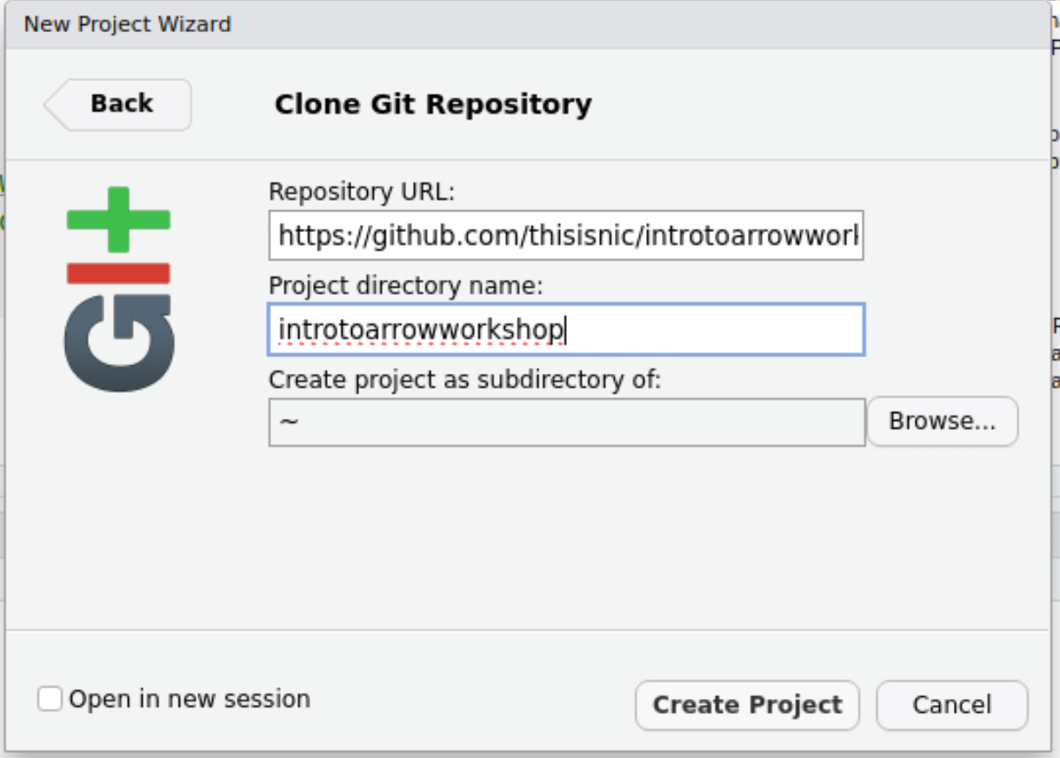
Task: Click the Repository URL label
Action: [x=362, y=191]
